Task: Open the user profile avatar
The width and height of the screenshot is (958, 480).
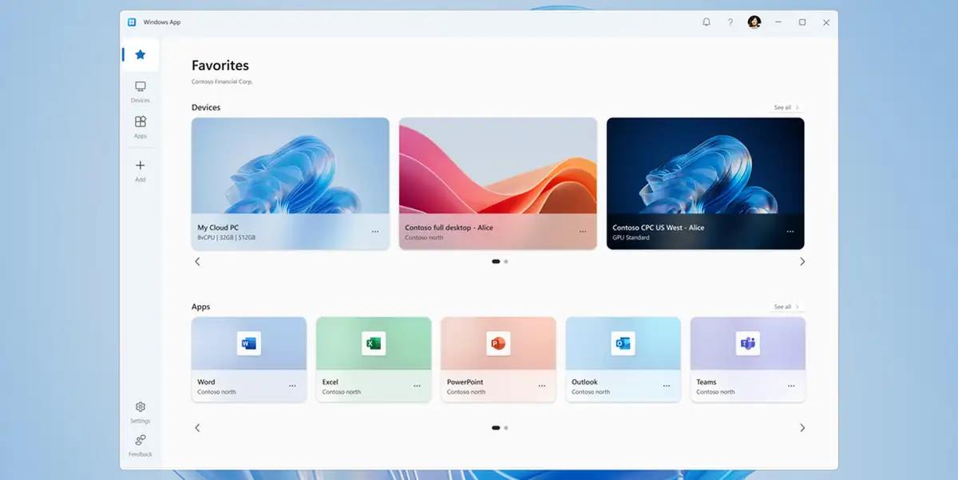Action: coord(754,22)
